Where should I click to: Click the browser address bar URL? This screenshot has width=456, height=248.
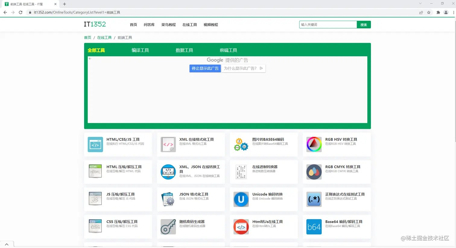click(77, 12)
